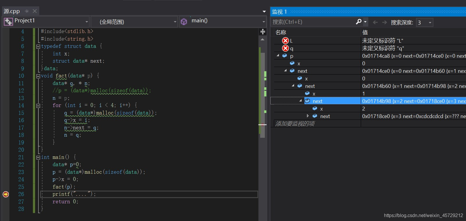Screen dimensions: 466x221
Task: Pin the 源.cpp tab
Action: pyautogui.click(x=27, y=11)
